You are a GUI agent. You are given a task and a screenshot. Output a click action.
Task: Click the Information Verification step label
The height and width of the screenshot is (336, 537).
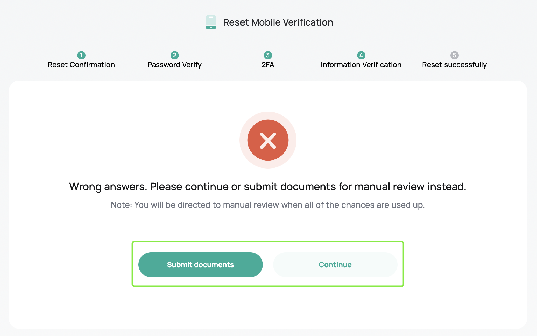[361, 65]
